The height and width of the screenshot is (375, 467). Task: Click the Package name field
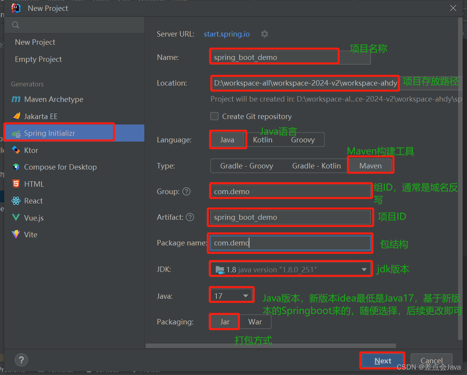pos(291,243)
